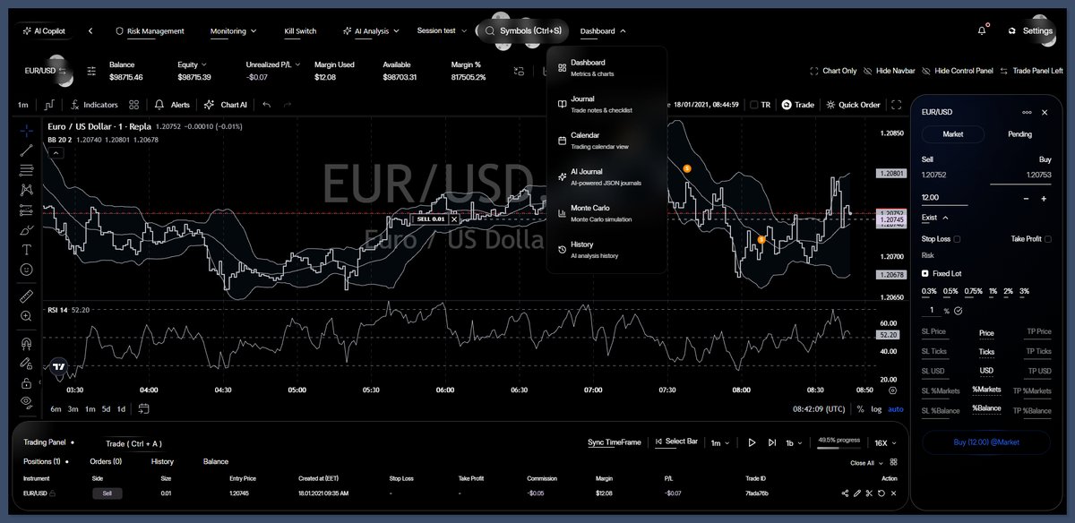Collapse the Dashboard dropdown menu
This screenshot has height=523, width=1075.
coord(603,31)
